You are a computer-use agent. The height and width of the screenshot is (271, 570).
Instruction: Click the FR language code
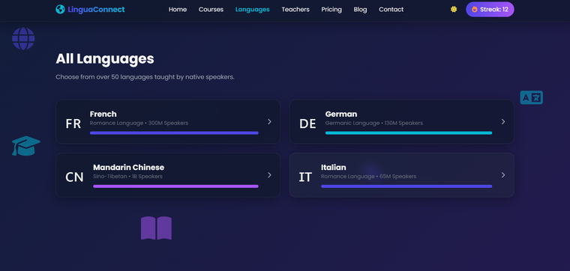[x=73, y=124]
